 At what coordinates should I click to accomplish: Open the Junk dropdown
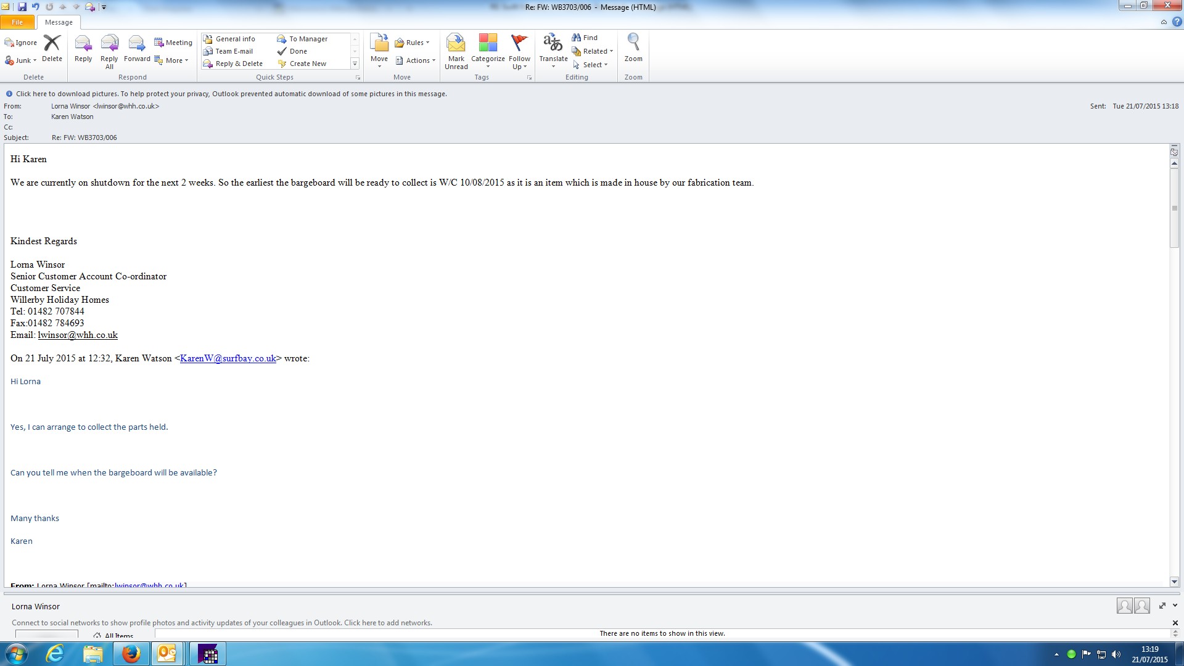pos(22,60)
